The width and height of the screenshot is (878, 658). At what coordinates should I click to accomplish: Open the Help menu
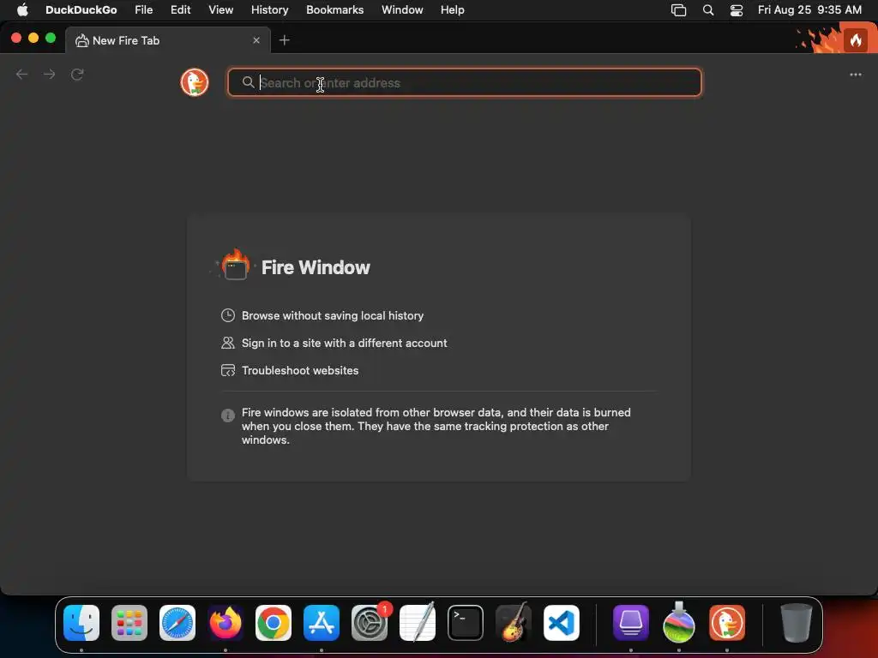(x=453, y=10)
